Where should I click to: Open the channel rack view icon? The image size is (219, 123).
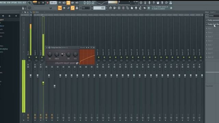tap(119, 8)
